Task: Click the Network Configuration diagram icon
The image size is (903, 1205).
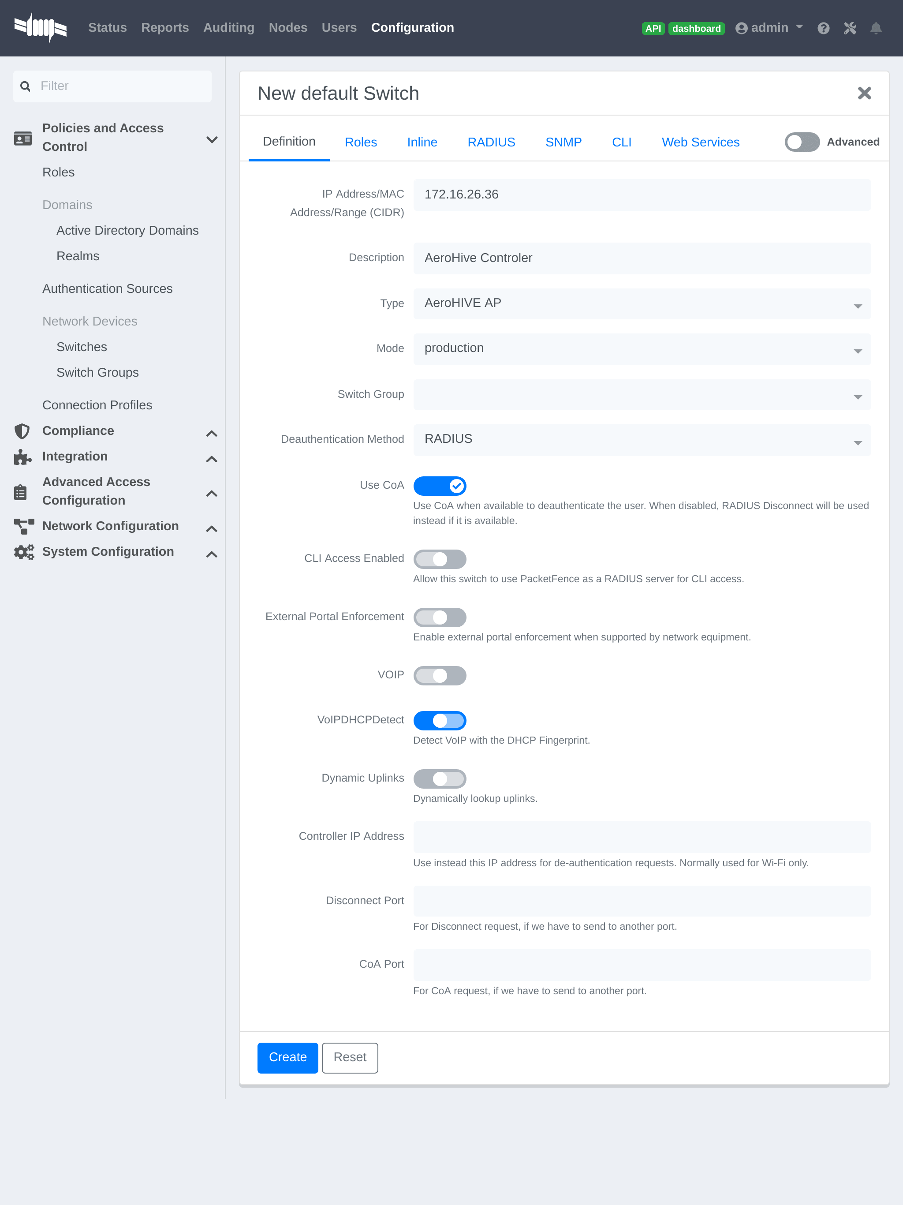Action: click(x=23, y=526)
